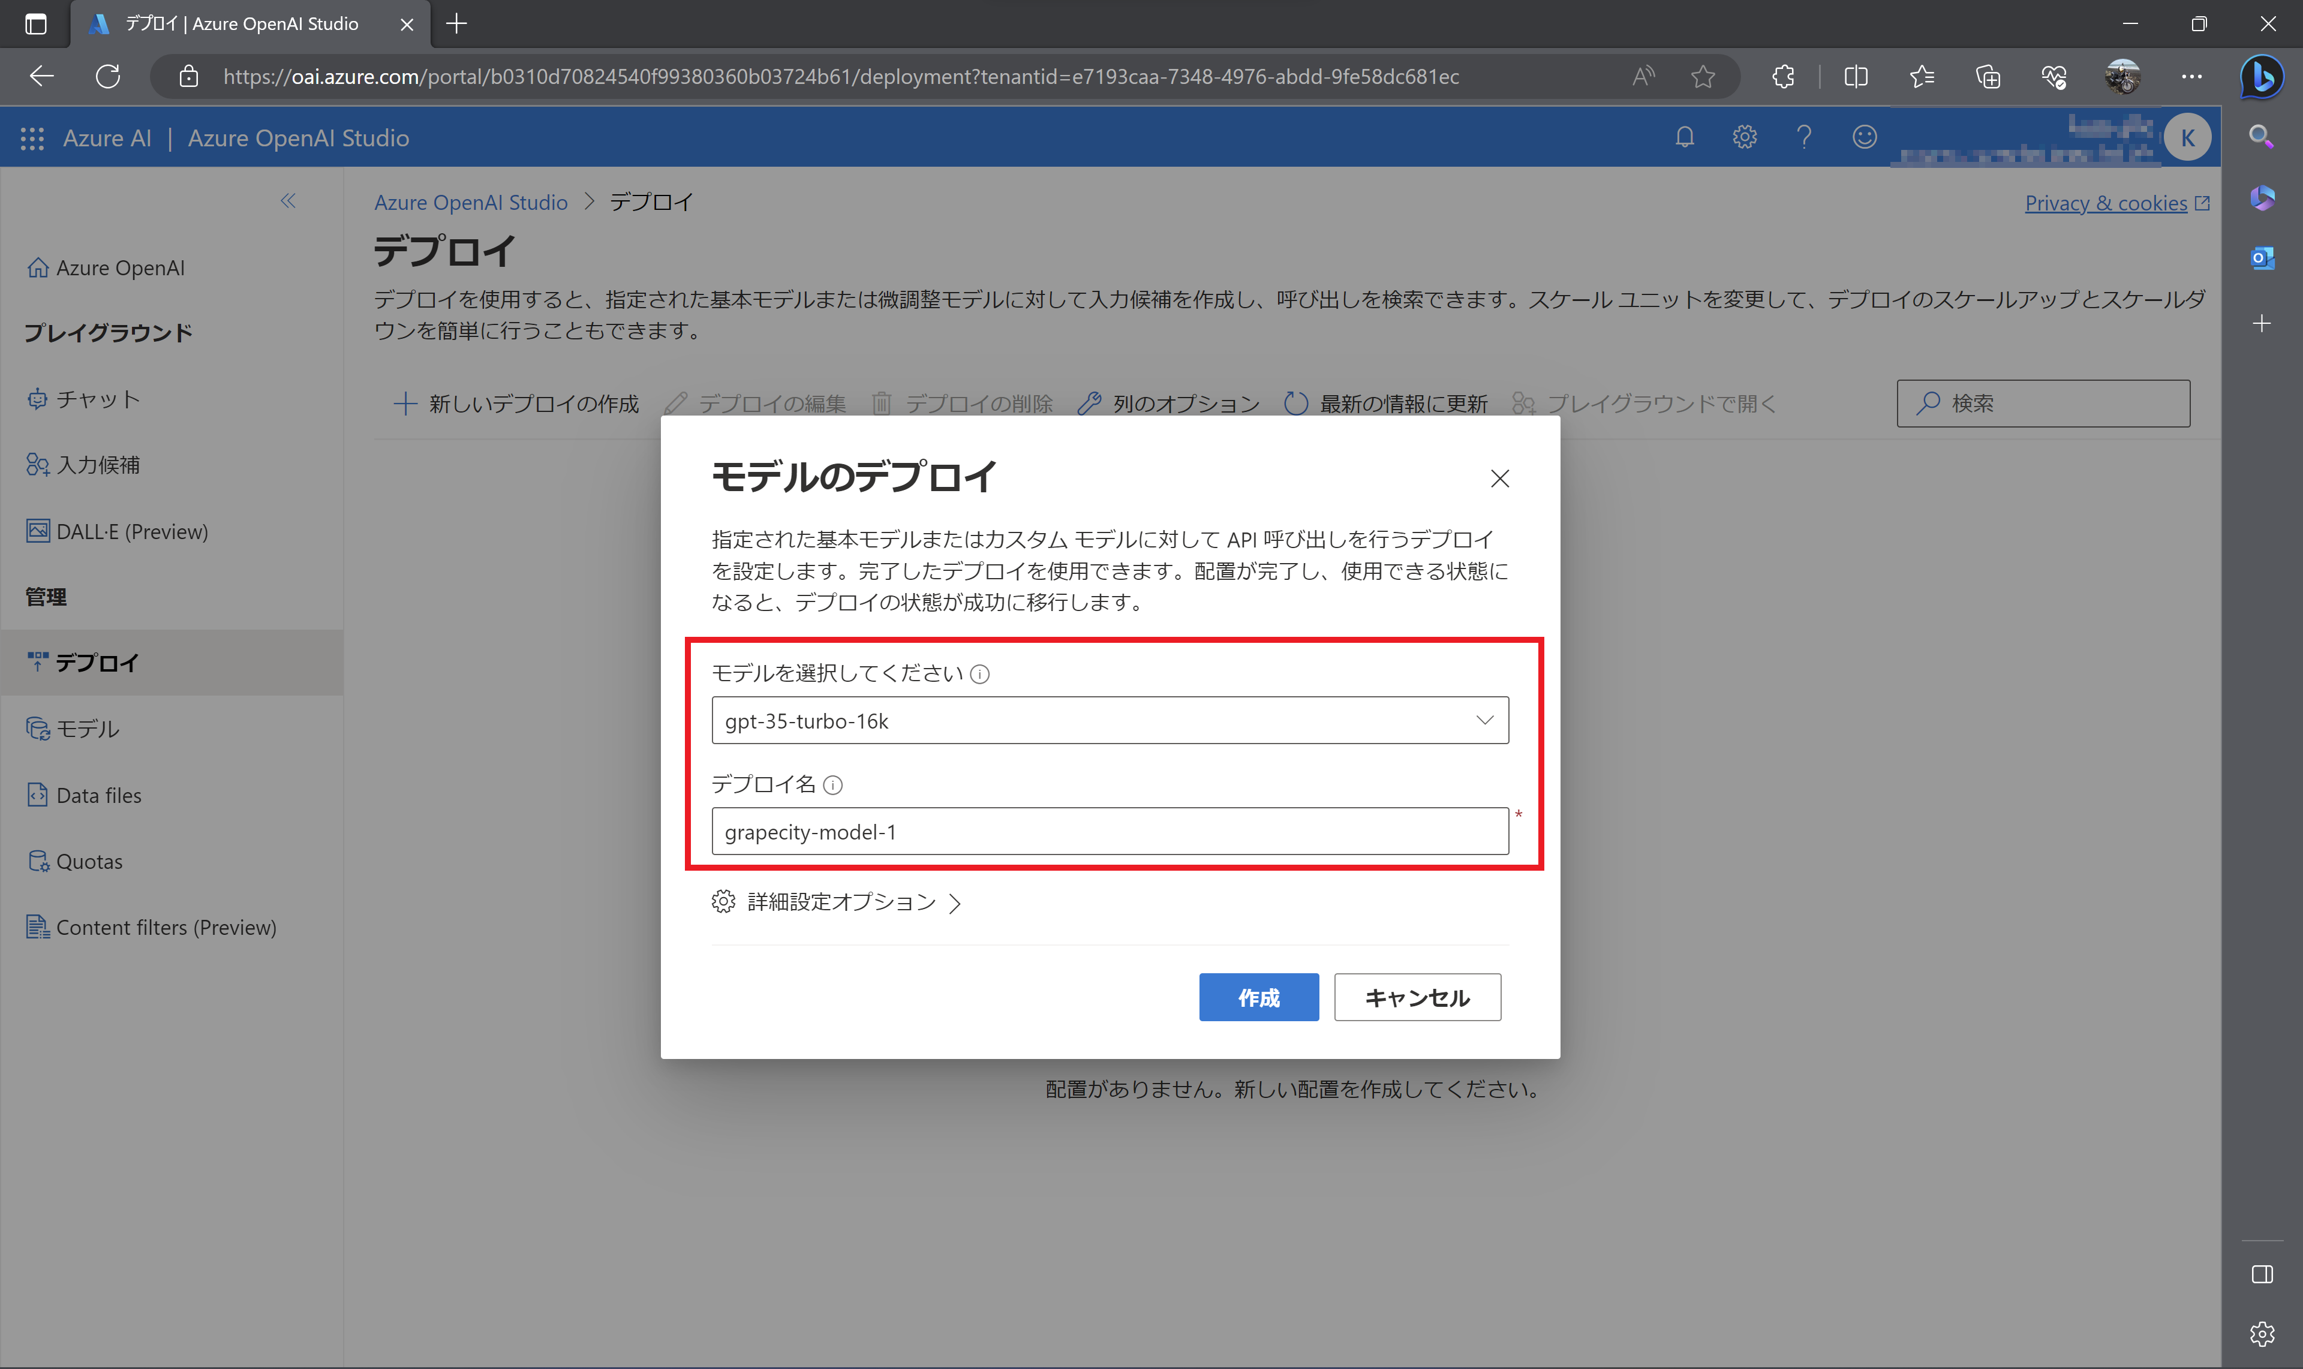The image size is (2303, 1369).
Task: Click プレイグラウンドで開く toolbar button
Action: (1644, 403)
